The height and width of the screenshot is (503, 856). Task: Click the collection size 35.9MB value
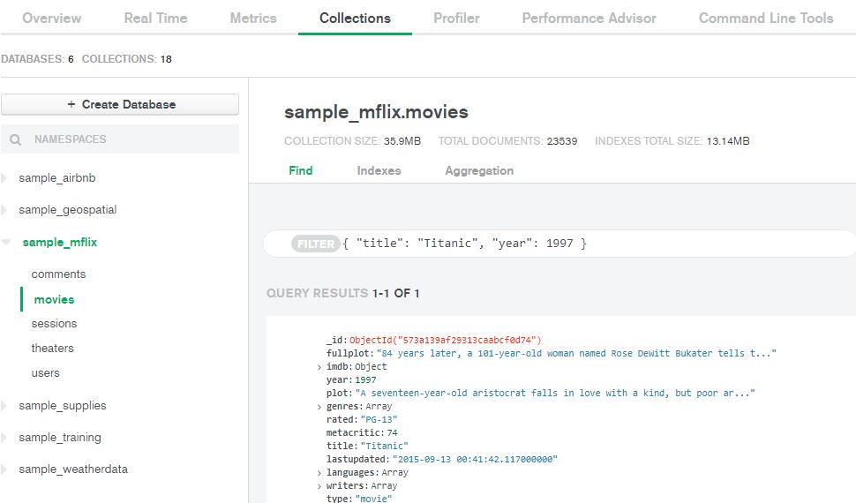point(402,141)
